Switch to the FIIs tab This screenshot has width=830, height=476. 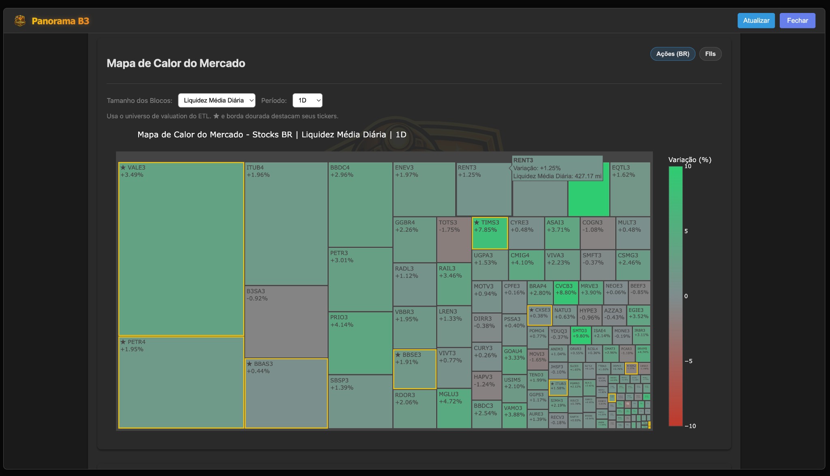point(710,53)
